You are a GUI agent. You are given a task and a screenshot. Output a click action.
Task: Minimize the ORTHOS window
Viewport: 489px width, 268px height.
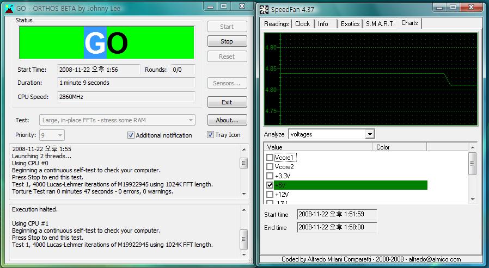pyautogui.click(x=211, y=7)
